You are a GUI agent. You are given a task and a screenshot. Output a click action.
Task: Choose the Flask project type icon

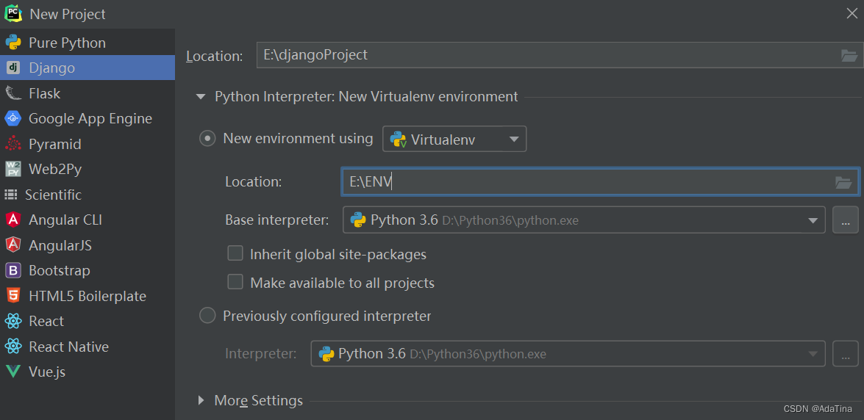[x=13, y=93]
